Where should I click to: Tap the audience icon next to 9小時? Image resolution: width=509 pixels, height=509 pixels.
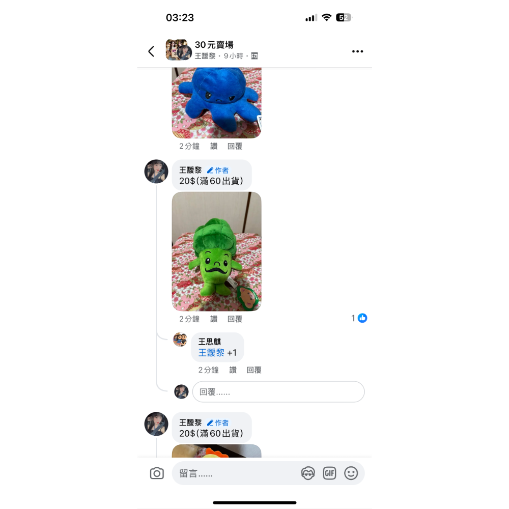254,56
